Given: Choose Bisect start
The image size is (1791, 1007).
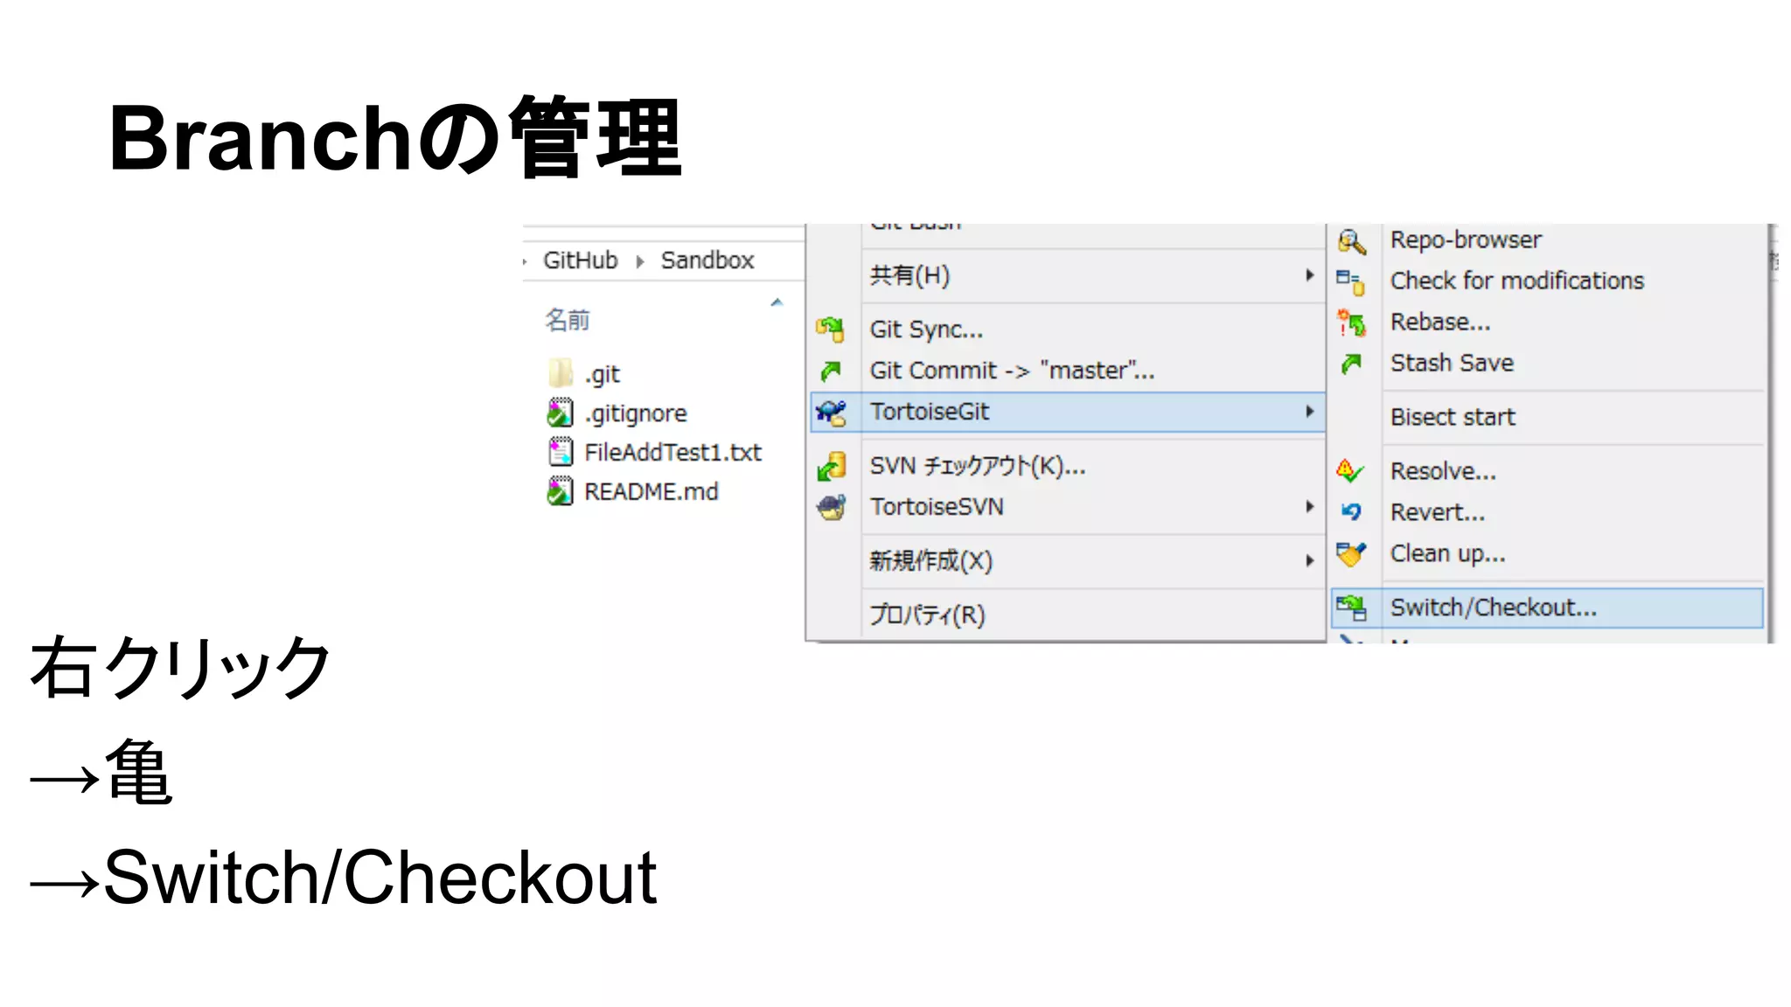Looking at the screenshot, I should coord(1547,418).
